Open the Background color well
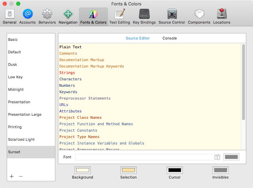The width and height of the screenshot is (253, 188). coord(83,170)
